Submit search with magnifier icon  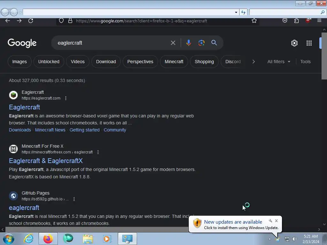pyautogui.click(x=214, y=43)
